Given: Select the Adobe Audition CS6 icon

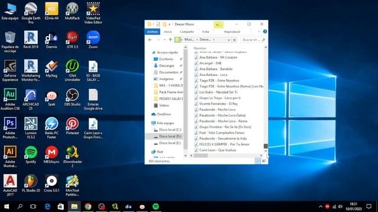Looking at the screenshot, I should [10, 100].
